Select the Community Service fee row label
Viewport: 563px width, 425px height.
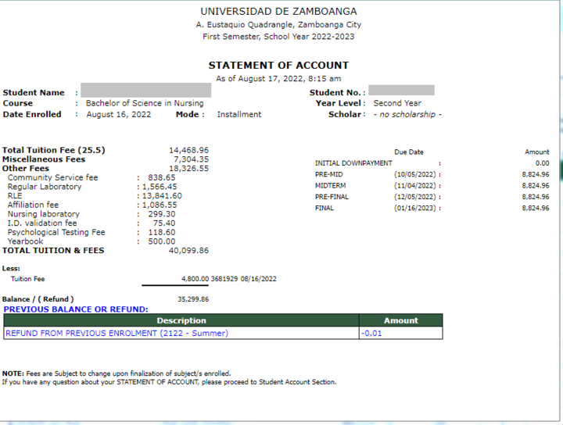pyautogui.click(x=53, y=177)
